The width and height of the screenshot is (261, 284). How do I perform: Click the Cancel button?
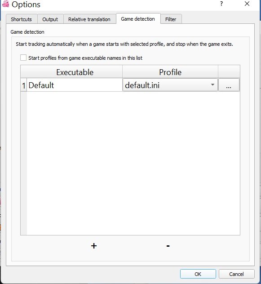(x=237, y=274)
